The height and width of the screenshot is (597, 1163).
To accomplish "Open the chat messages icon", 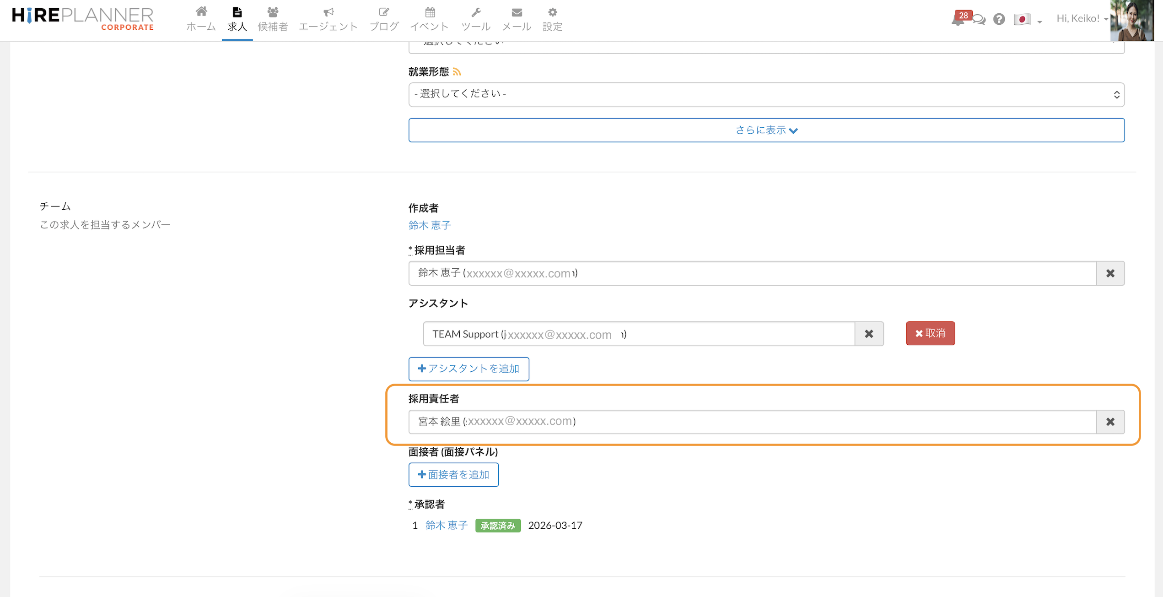I will click(979, 20).
